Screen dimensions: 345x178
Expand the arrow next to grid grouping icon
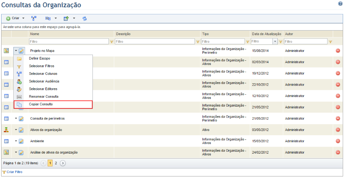[x=56, y=18]
